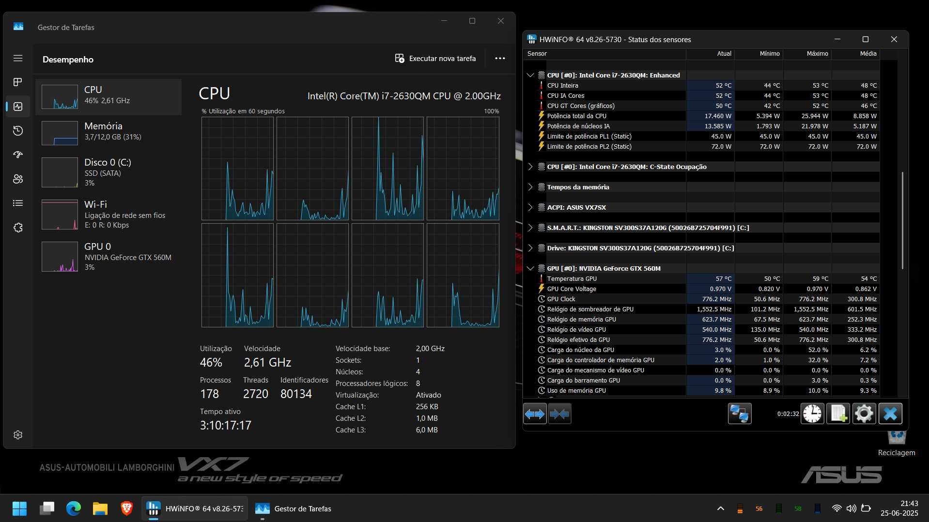
Task: Open Users icon in Task Manager sidebar
Action: click(18, 179)
